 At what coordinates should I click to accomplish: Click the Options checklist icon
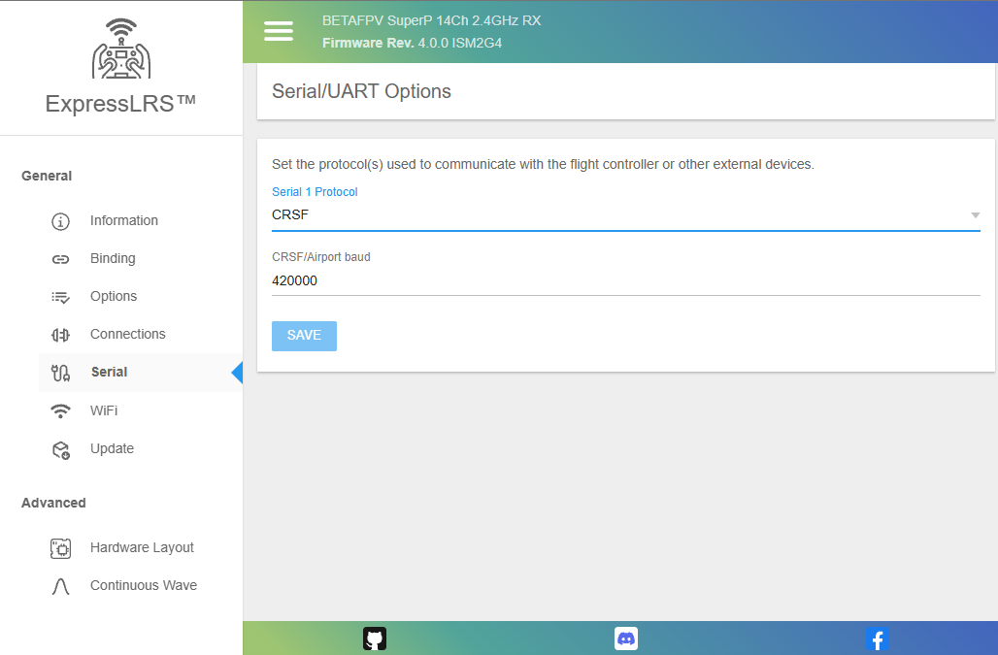60,297
